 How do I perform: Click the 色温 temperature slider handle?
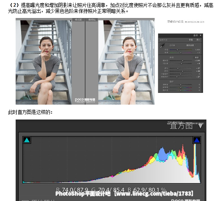(x=177, y=50)
